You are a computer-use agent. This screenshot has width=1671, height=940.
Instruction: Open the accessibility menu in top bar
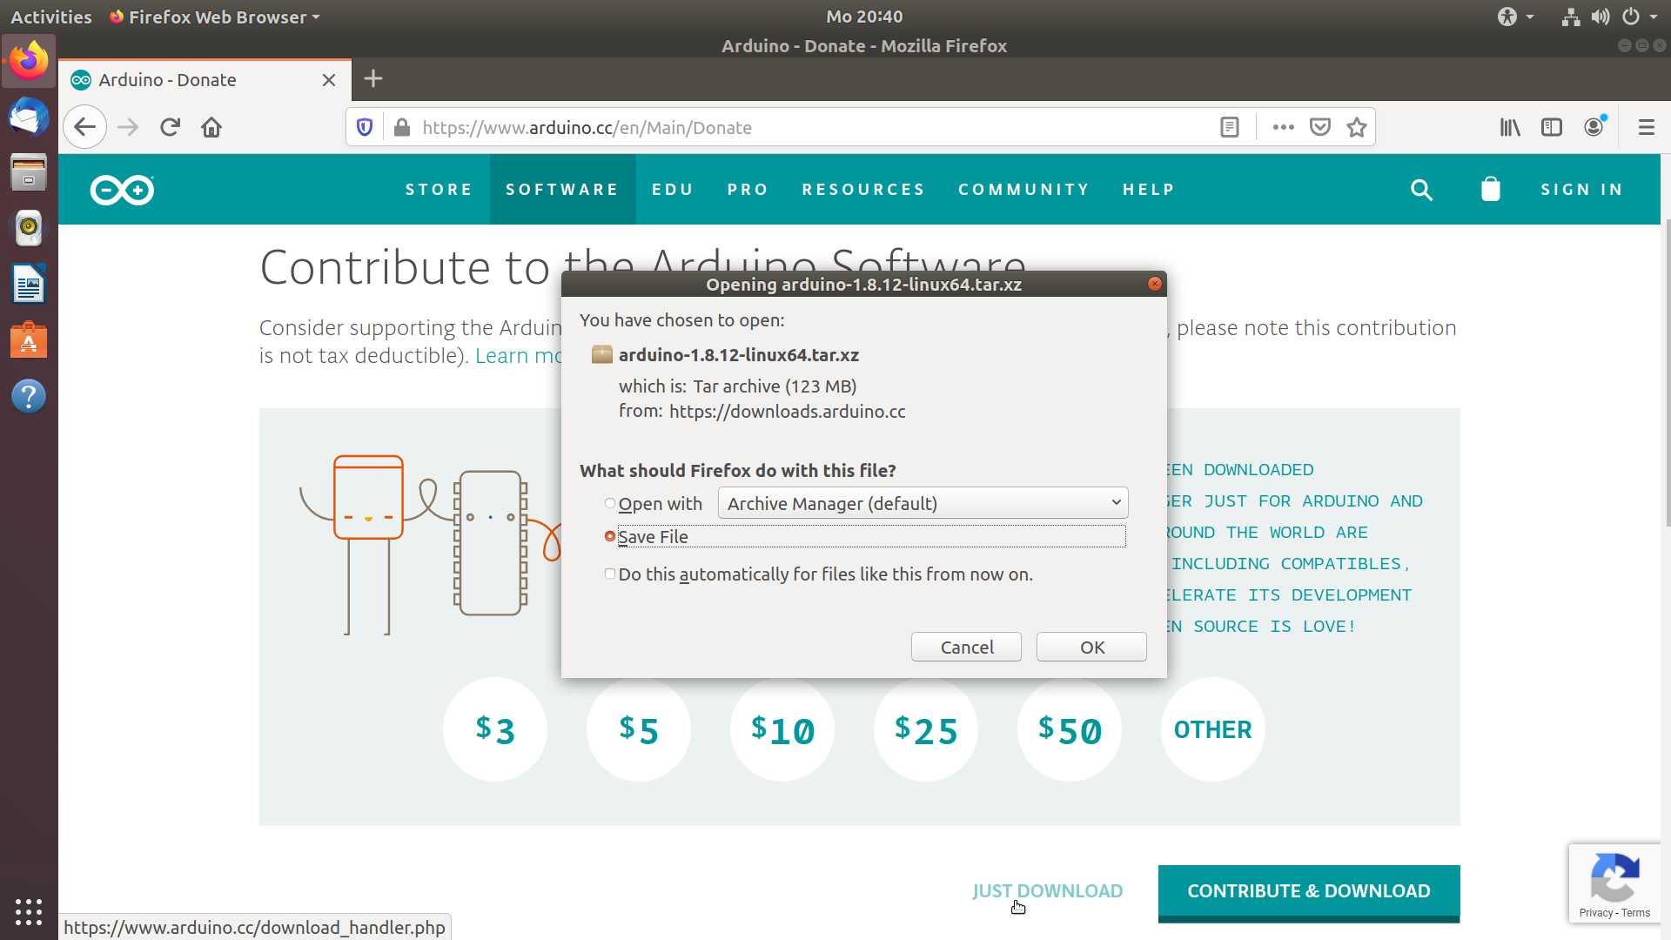[1515, 17]
